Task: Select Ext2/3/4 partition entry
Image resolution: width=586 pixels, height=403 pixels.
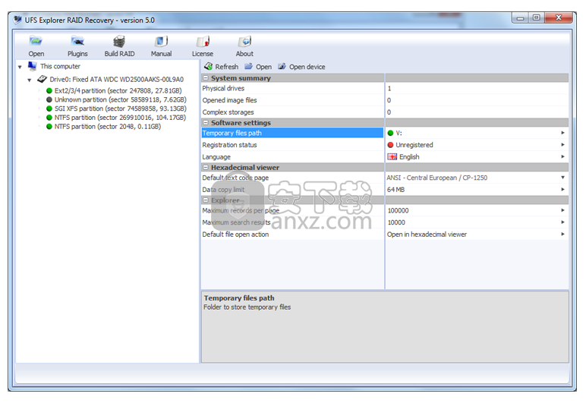Action: pyautogui.click(x=118, y=91)
